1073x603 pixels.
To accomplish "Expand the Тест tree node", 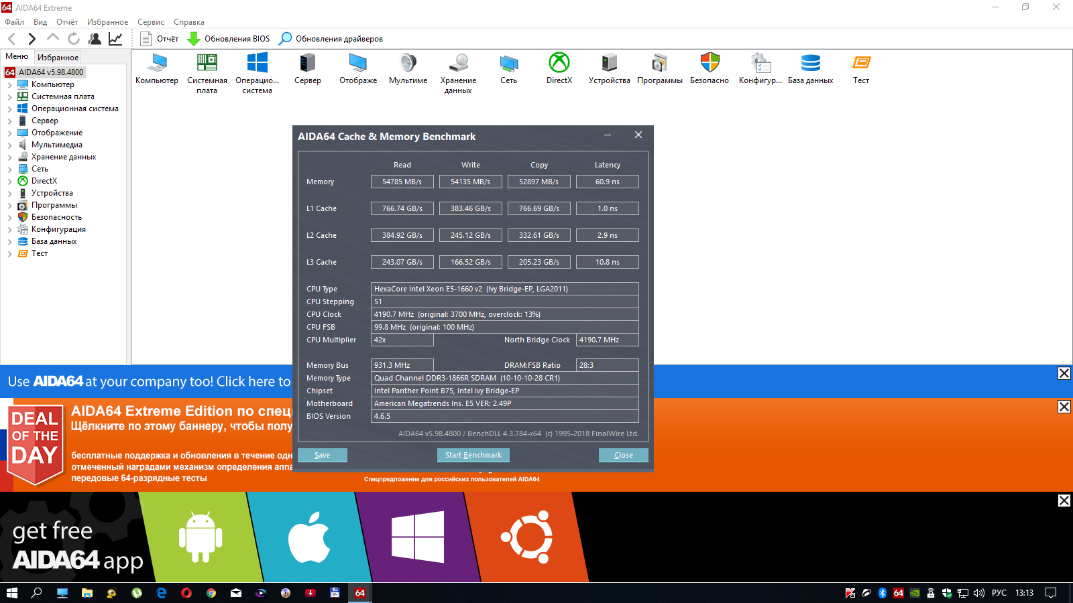I will (x=9, y=254).
